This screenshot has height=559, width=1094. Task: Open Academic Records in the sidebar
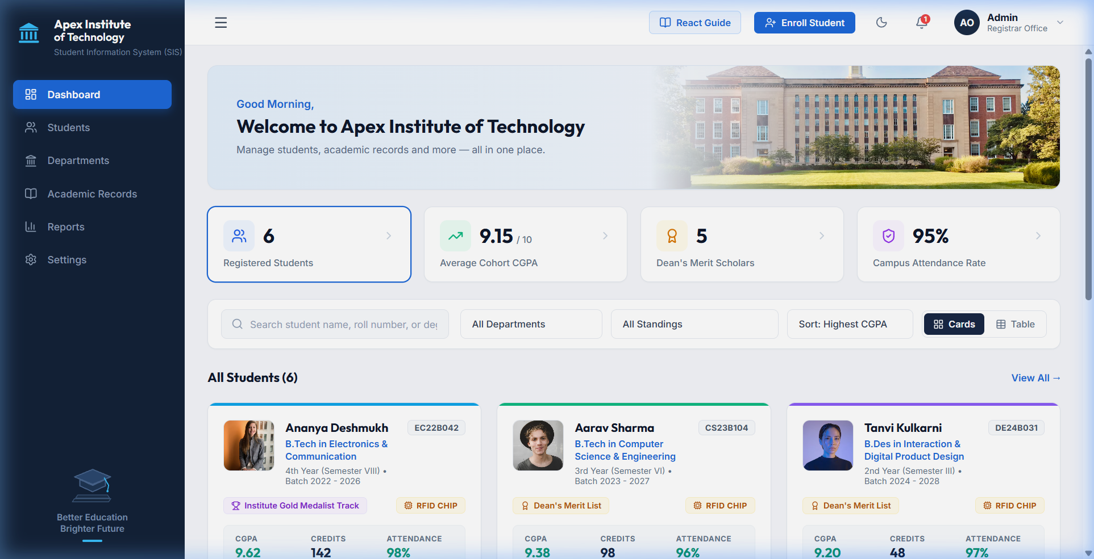click(x=92, y=194)
